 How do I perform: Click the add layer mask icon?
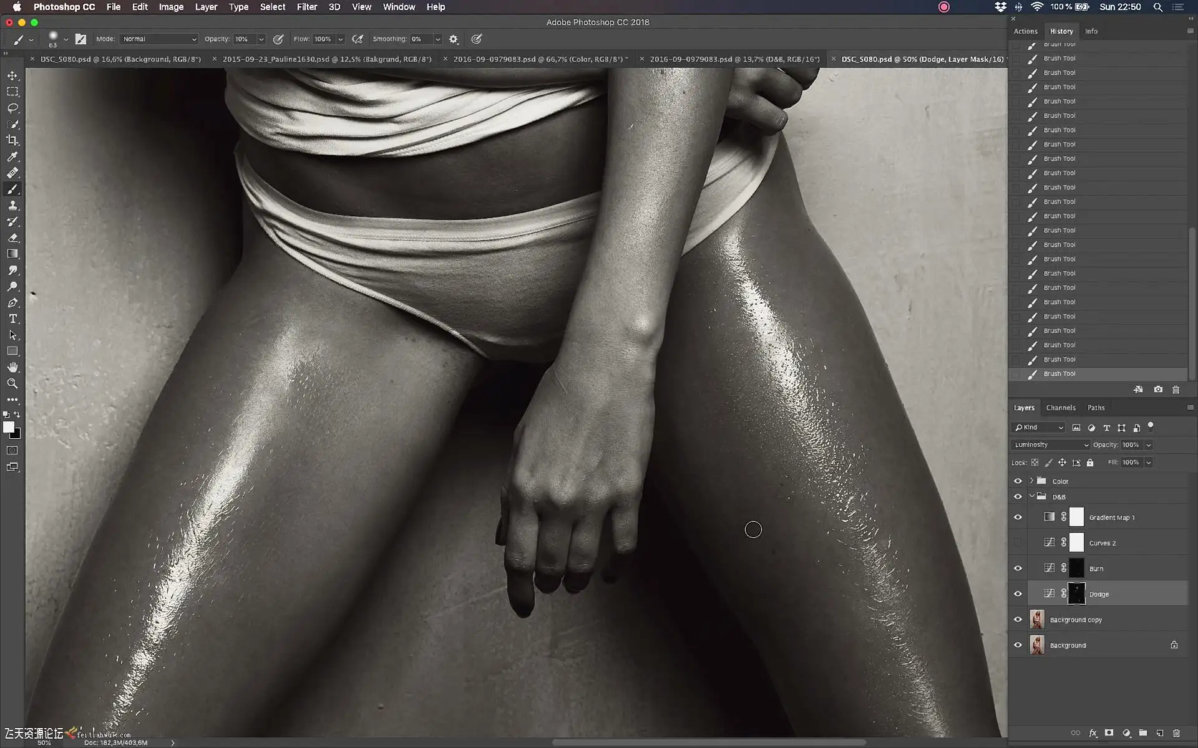(x=1109, y=733)
